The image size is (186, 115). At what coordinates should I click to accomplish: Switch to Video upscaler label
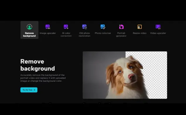tap(158, 33)
